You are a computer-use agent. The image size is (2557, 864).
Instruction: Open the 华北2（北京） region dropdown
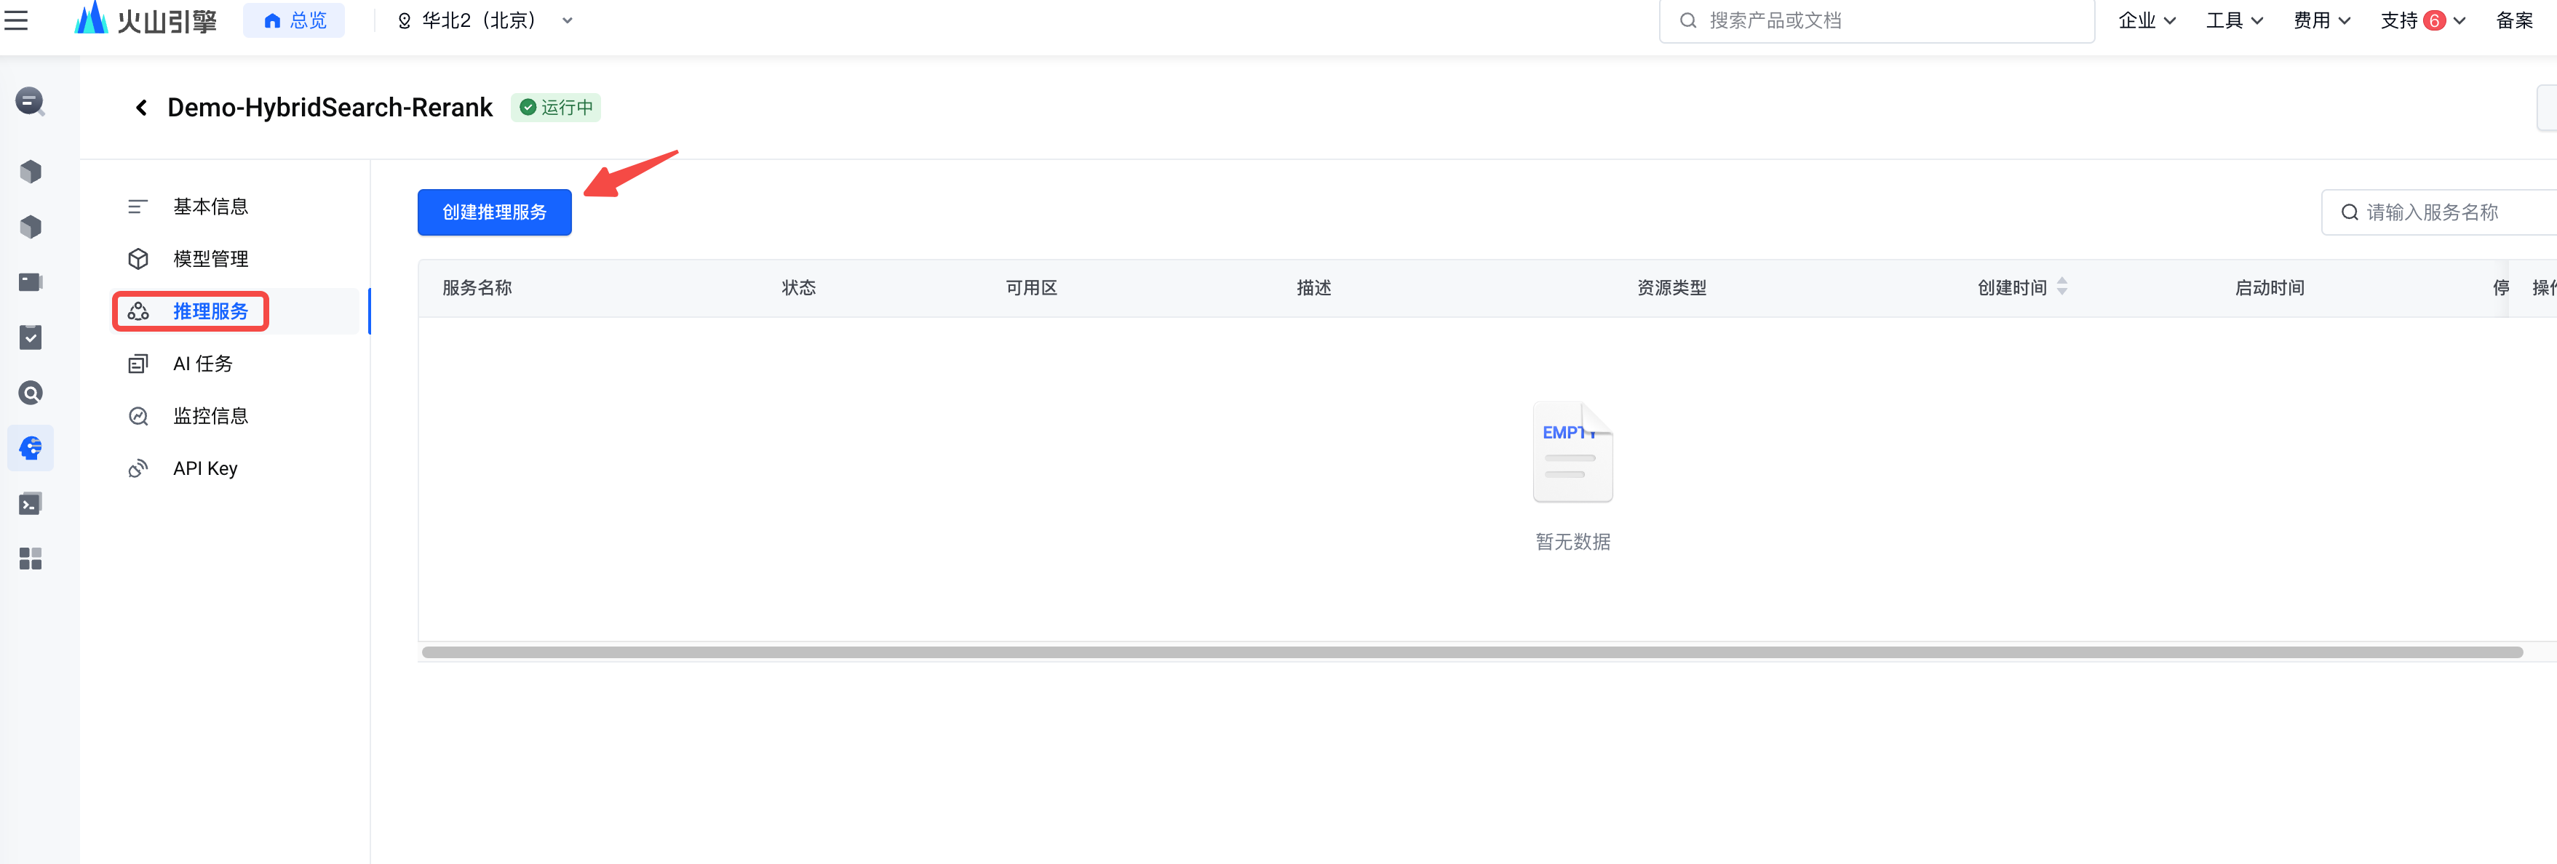pos(485,20)
